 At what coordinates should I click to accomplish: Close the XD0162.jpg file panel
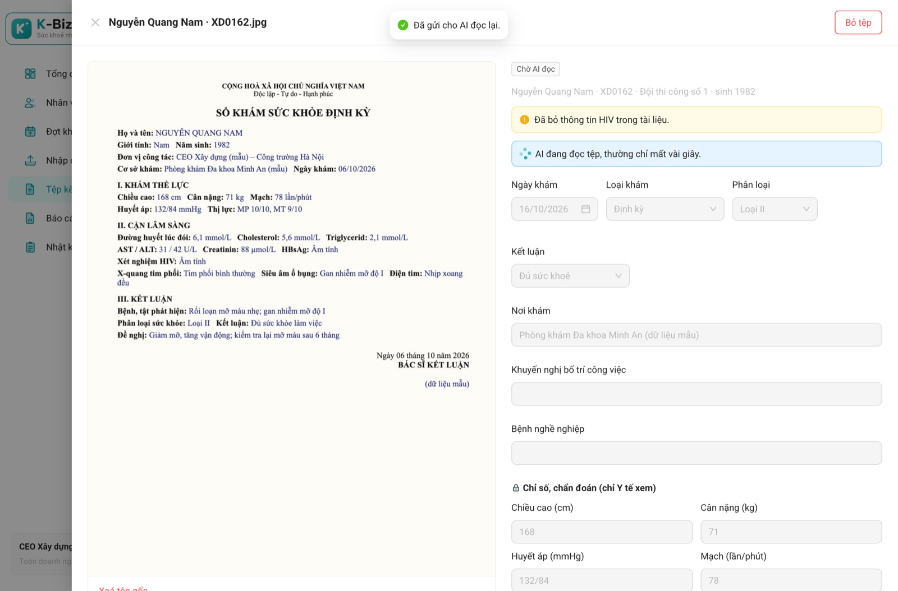pos(95,22)
